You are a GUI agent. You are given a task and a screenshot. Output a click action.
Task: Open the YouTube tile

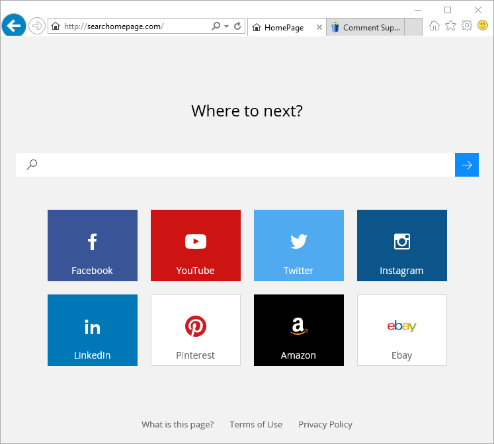[x=196, y=245]
